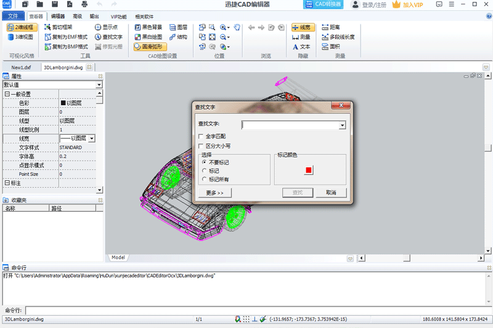The image size is (493, 328).
Task: Open the 查找文字 combo dropdown arrow
Action: (x=342, y=126)
